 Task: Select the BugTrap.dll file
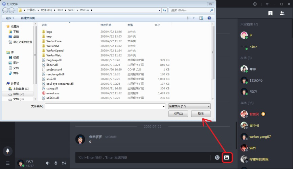(x=54, y=60)
